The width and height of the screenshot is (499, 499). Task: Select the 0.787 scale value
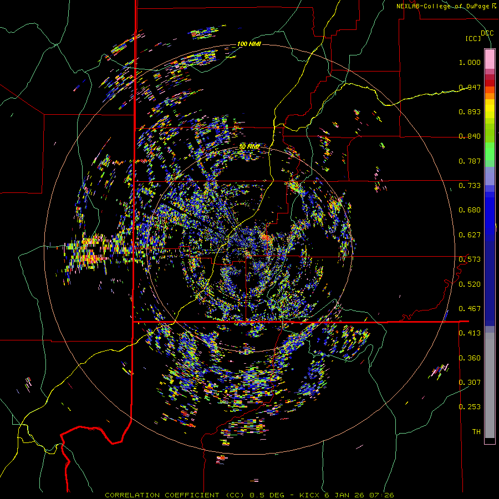(470, 161)
